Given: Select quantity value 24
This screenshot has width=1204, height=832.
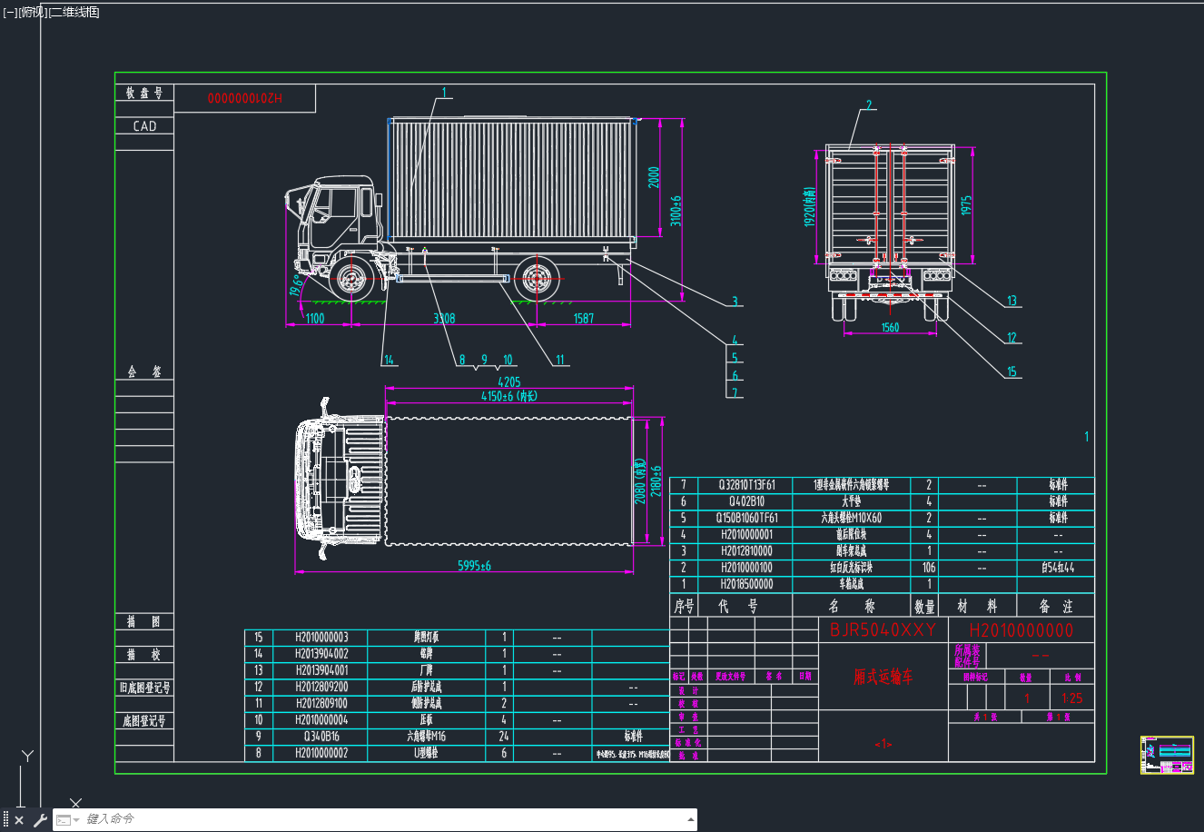Looking at the screenshot, I should click(504, 737).
